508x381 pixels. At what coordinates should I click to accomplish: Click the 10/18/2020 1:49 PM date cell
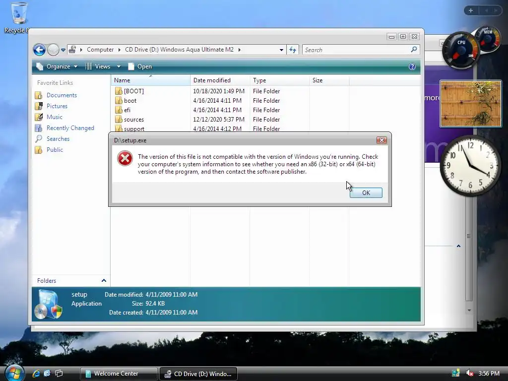point(219,91)
